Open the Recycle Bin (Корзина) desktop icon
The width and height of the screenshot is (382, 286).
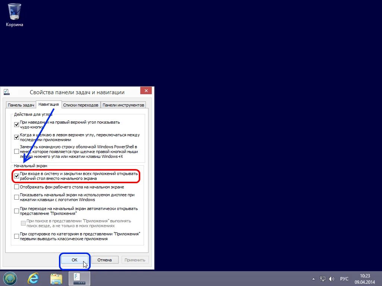click(x=15, y=15)
